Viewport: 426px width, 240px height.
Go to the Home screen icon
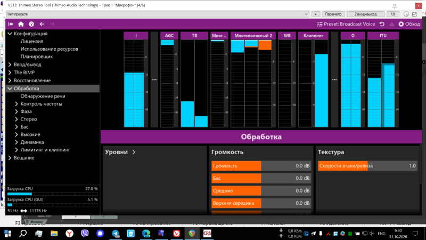pyautogui.click(x=21, y=24)
